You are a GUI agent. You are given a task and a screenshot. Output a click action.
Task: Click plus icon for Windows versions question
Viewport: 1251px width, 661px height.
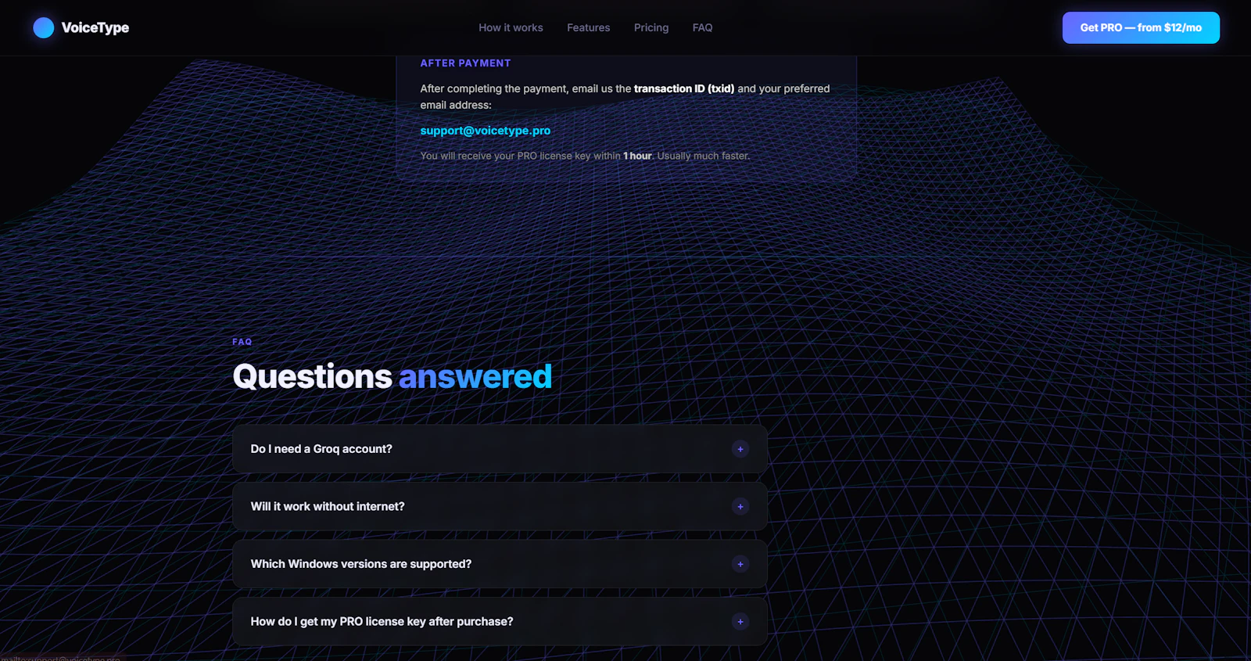pos(740,564)
